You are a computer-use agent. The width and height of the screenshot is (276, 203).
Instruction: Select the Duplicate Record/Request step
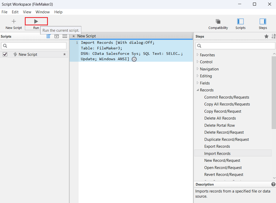click(x=226, y=140)
